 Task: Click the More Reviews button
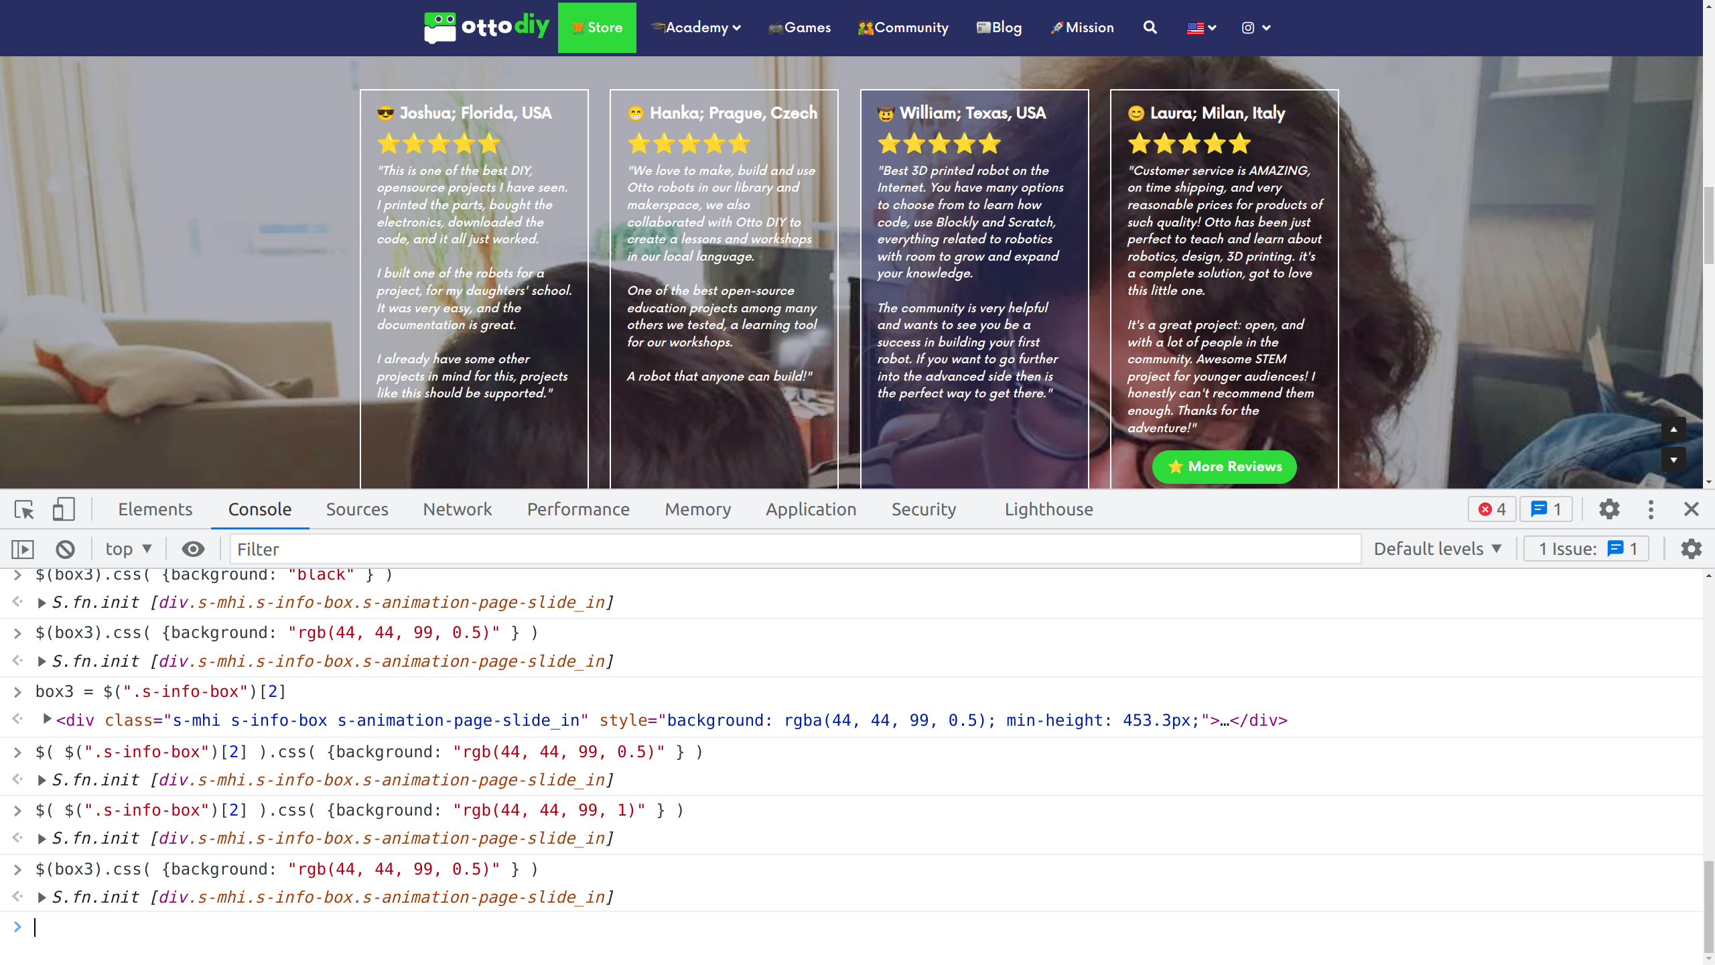click(x=1224, y=466)
